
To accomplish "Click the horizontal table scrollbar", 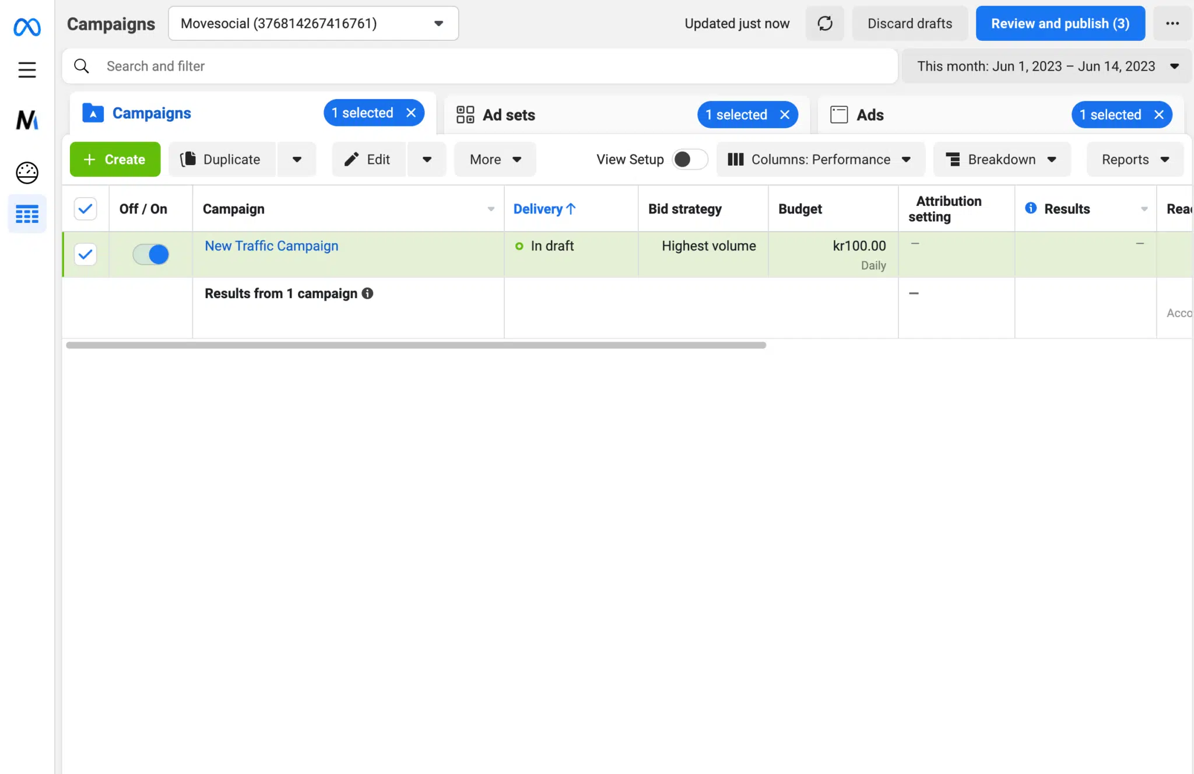I will point(416,345).
